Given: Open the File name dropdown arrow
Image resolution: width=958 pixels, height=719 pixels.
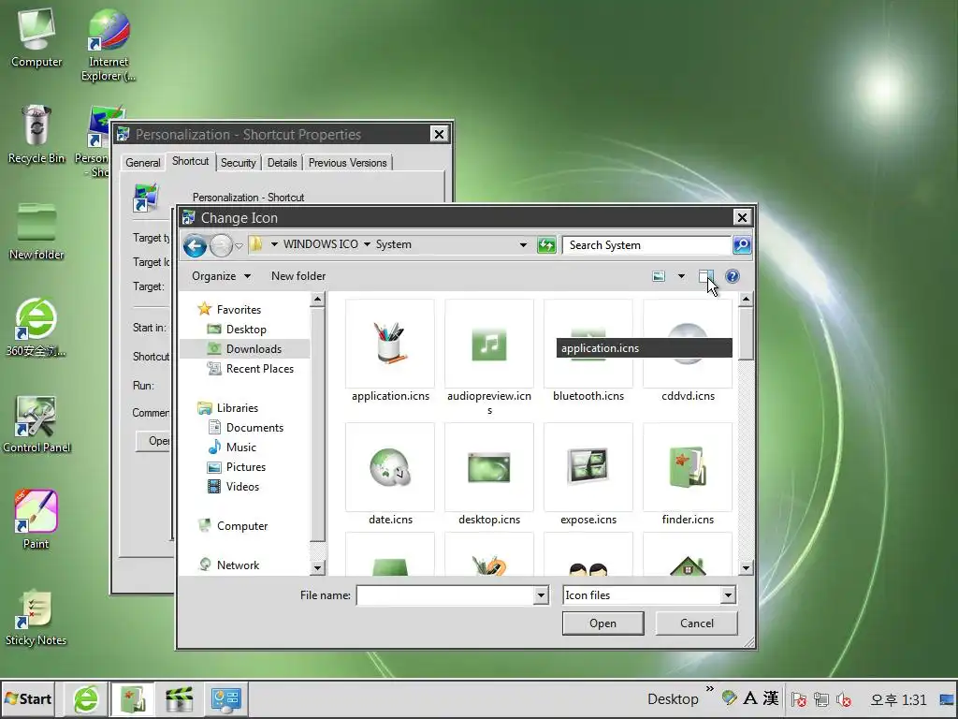Looking at the screenshot, I should (540, 595).
